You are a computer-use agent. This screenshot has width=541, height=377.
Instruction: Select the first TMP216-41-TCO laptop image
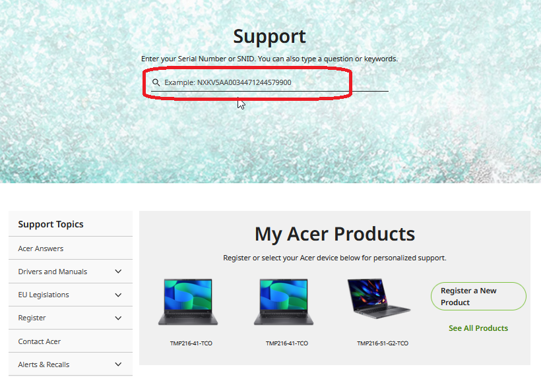pos(188,302)
